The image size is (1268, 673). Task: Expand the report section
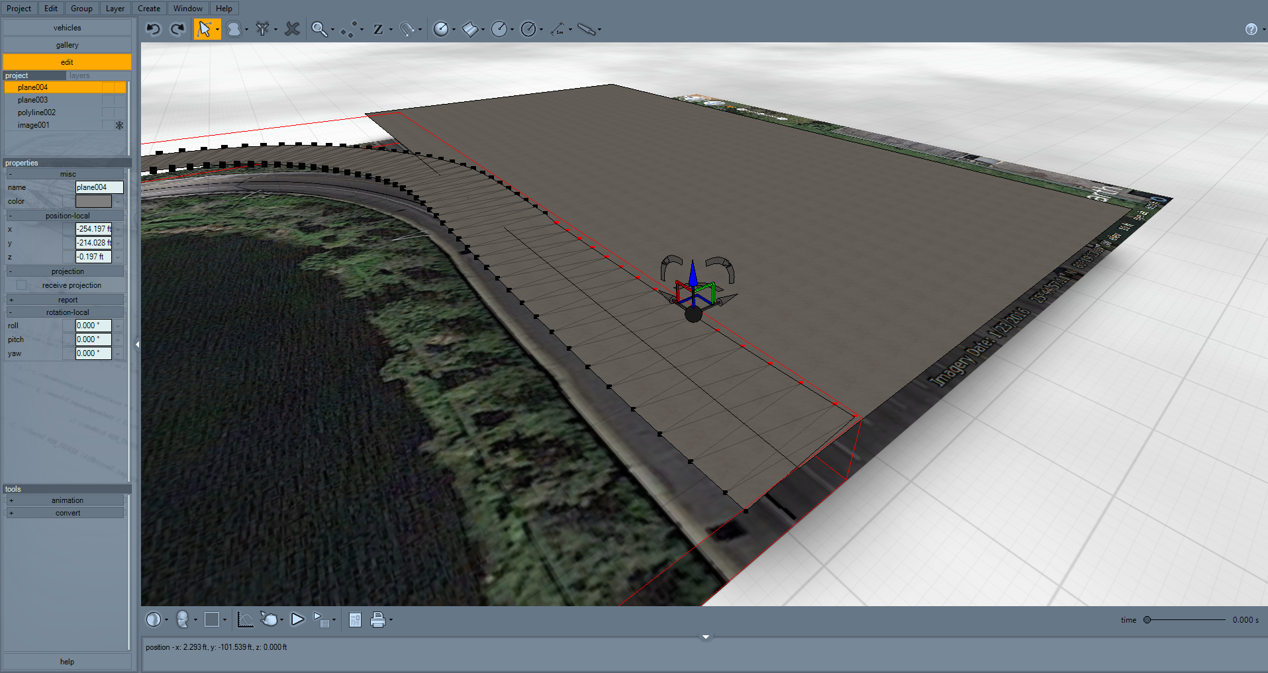click(x=11, y=300)
